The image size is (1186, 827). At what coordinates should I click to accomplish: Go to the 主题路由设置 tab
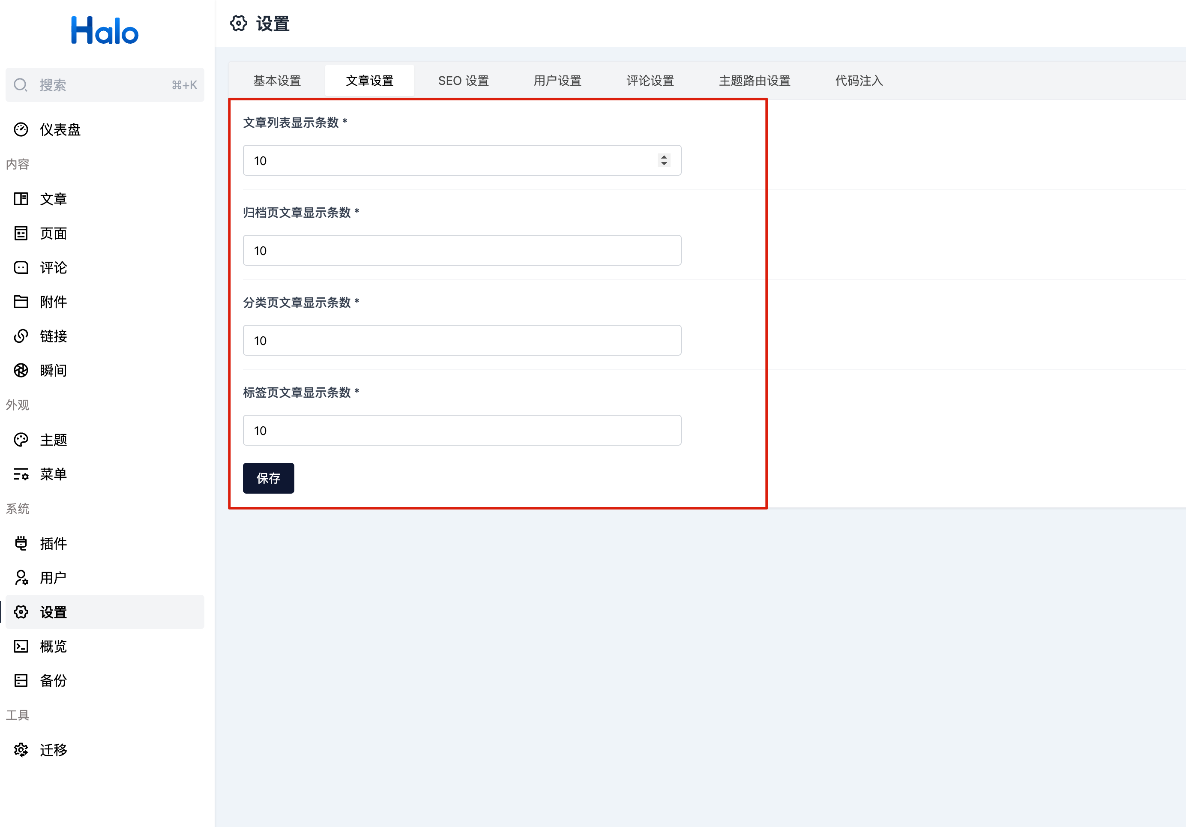tap(755, 81)
